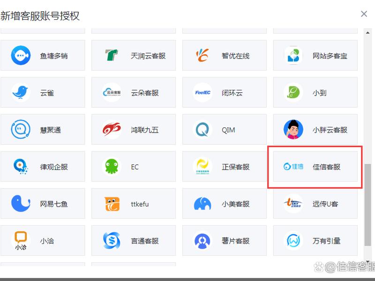Click the 智优在线 orange logo
Viewport: 375px width, 281px height.
(202, 55)
